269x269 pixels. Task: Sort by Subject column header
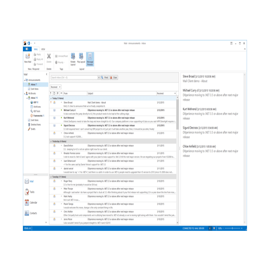point(121,93)
